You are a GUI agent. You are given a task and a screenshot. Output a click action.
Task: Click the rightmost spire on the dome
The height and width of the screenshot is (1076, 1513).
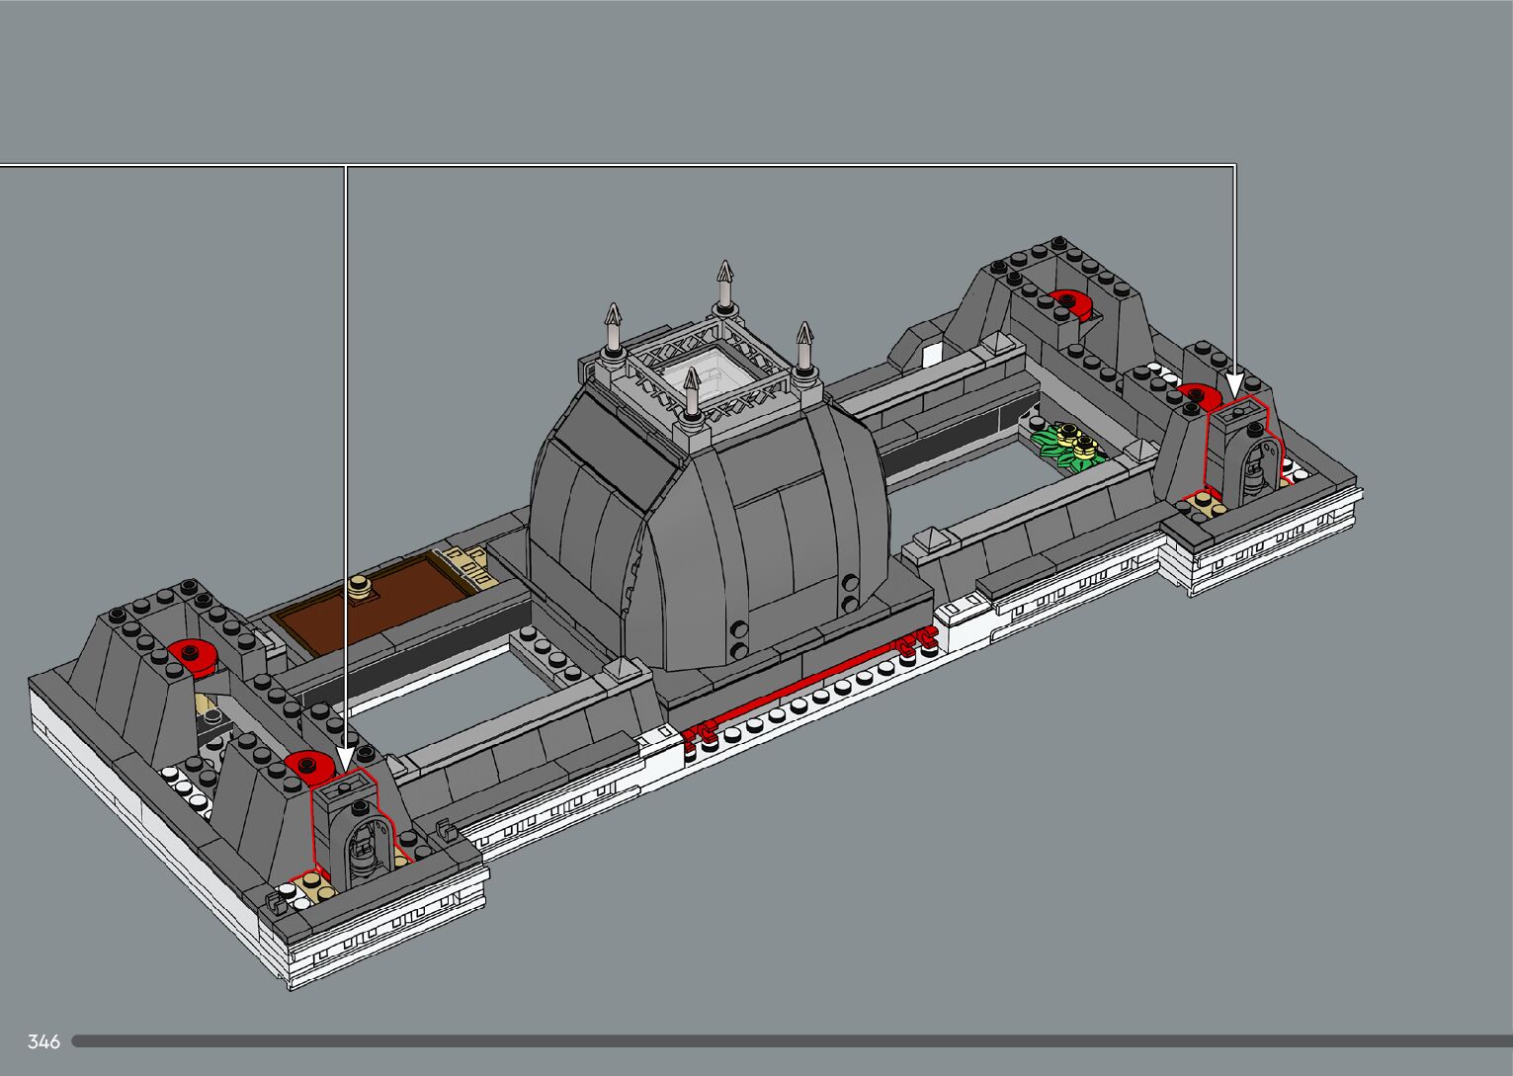pyautogui.click(x=804, y=346)
